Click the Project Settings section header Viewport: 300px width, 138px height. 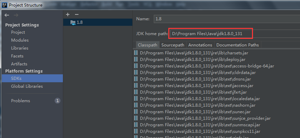point(22,25)
